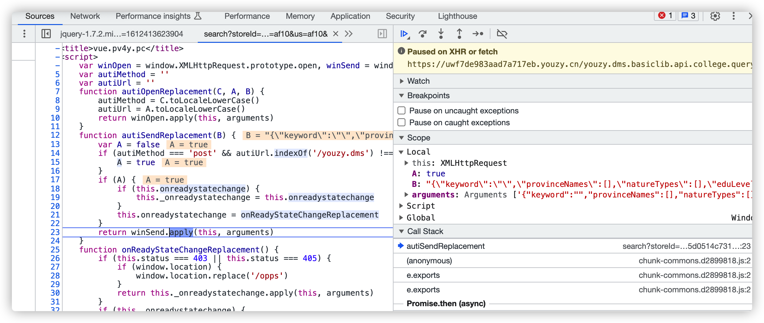The height and width of the screenshot is (323, 764).
Task: Select autiSendReplacement call stack frame
Action: tap(573, 246)
